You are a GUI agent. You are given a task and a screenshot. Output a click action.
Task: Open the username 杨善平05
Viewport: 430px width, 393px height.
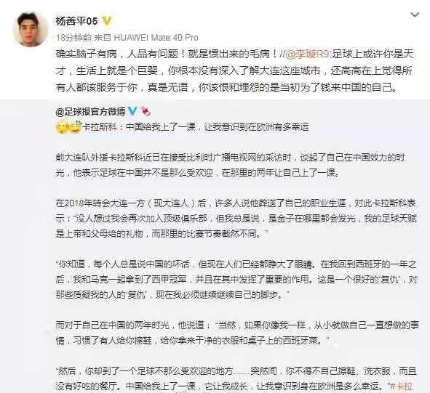[x=76, y=21]
